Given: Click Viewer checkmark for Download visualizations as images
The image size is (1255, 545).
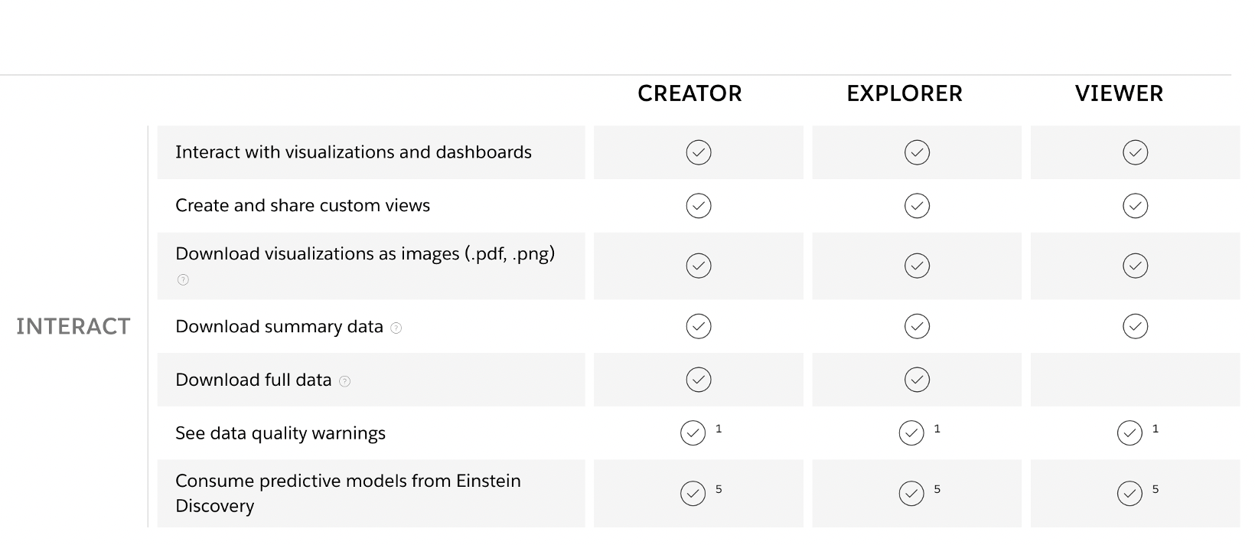Looking at the screenshot, I should pos(1135,266).
